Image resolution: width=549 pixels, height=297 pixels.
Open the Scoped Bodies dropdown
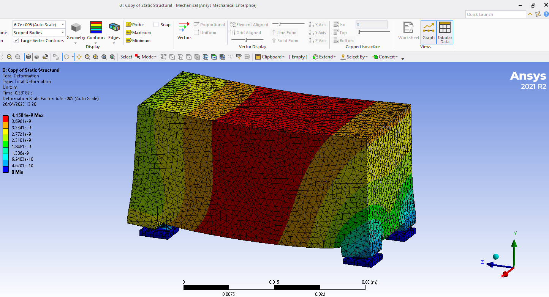63,33
